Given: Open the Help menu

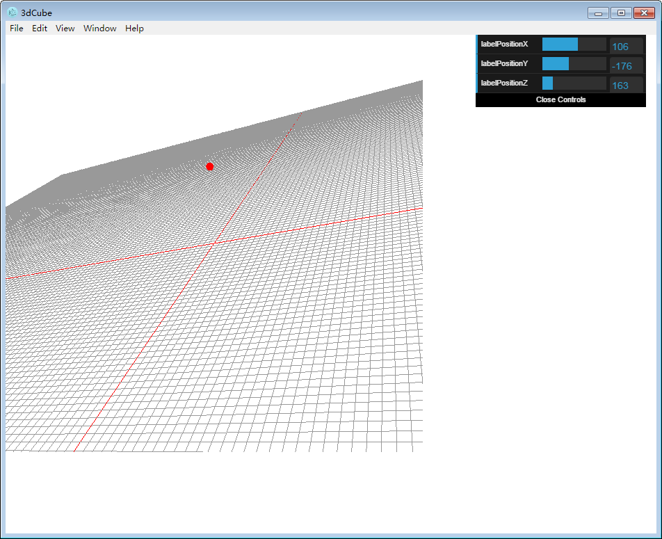Looking at the screenshot, I should 134,29.
